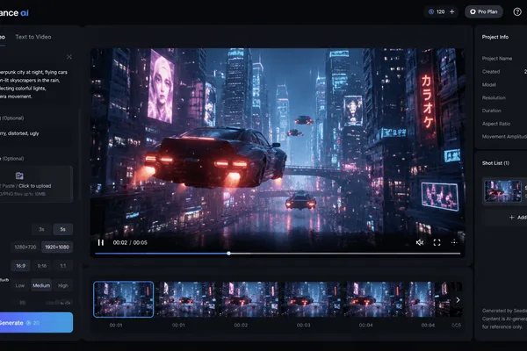Pause the video playback
The height and width of the screenshot is (351, 527).
(x=101, y=242)
